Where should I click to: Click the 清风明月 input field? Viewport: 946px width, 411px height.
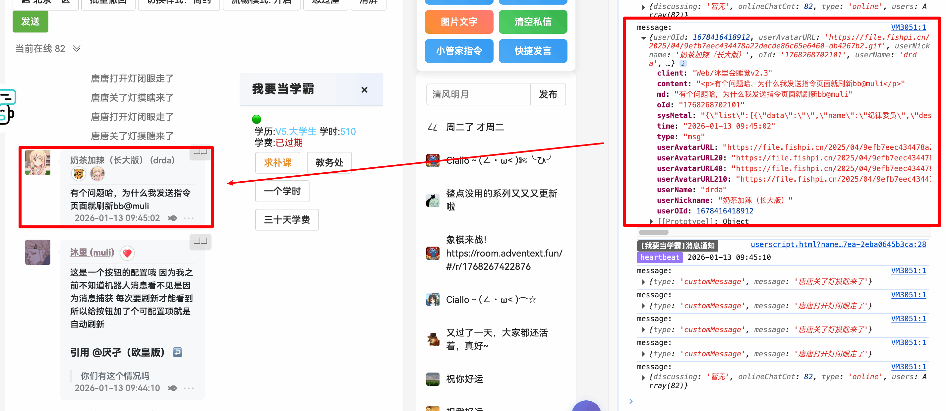[478, 94]
